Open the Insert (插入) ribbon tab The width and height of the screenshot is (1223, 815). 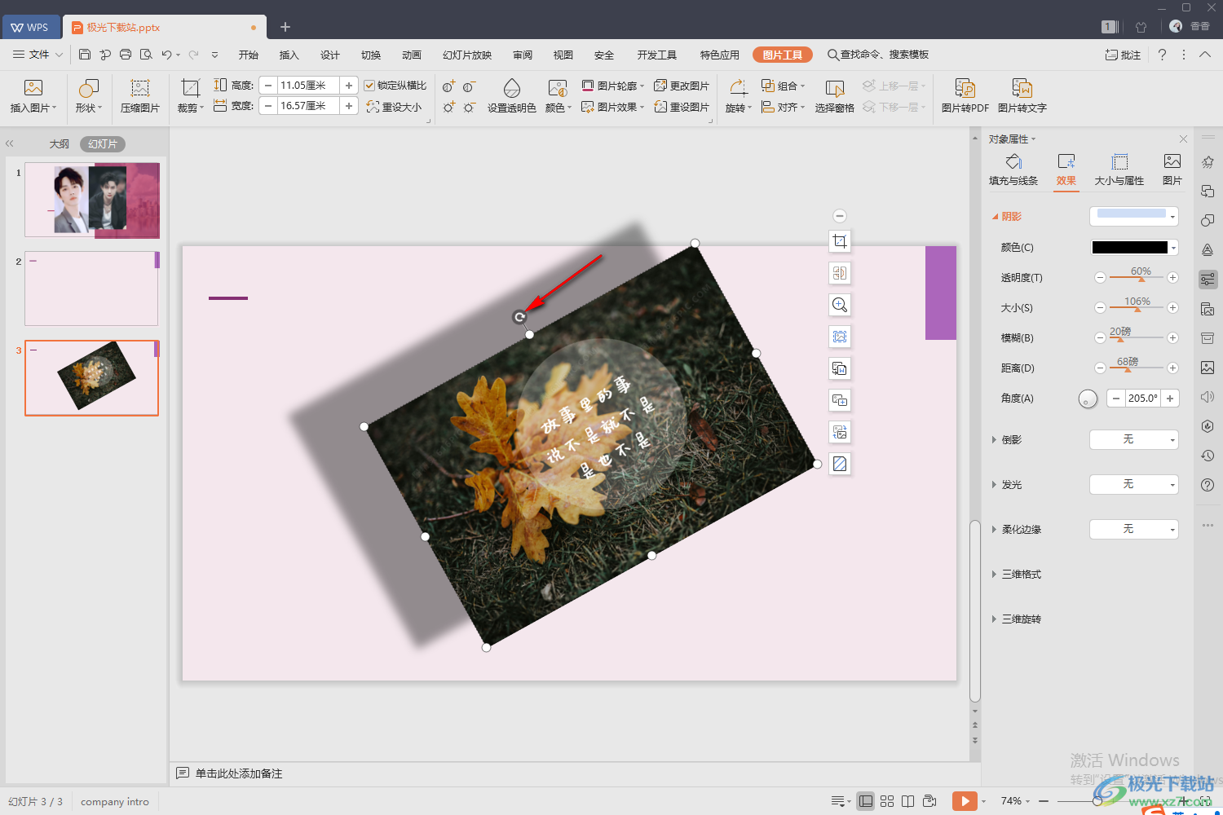289,55
